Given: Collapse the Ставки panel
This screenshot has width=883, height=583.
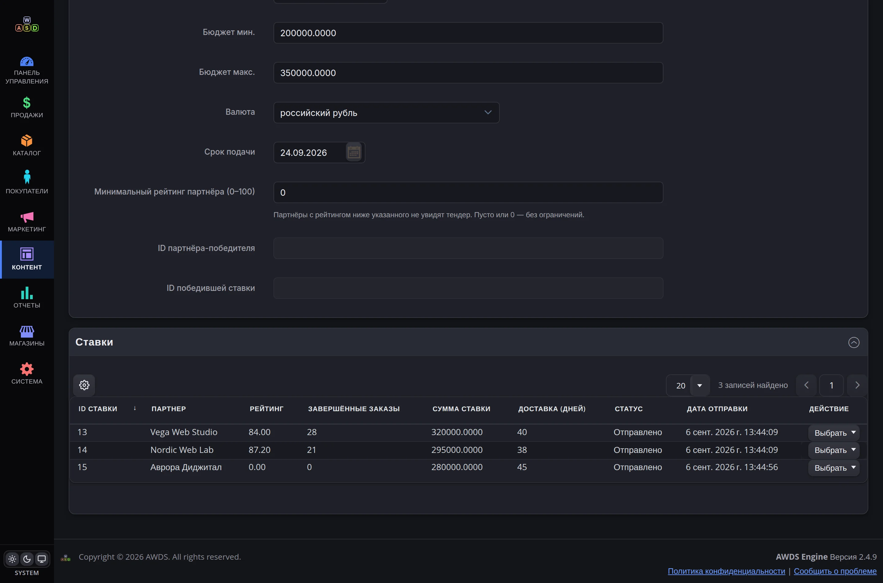Looking at the screenshot, I should point(854,342).
